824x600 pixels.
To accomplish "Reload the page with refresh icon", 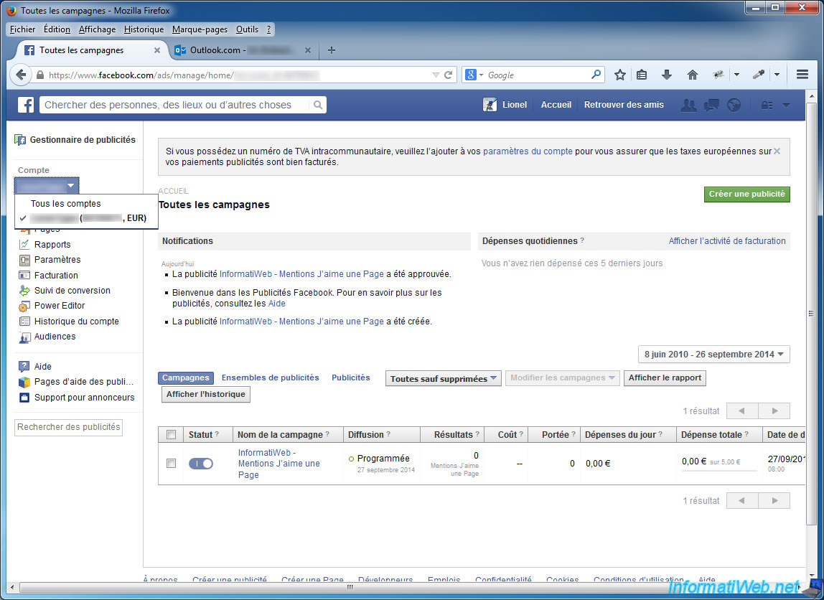I will [449, 75].
